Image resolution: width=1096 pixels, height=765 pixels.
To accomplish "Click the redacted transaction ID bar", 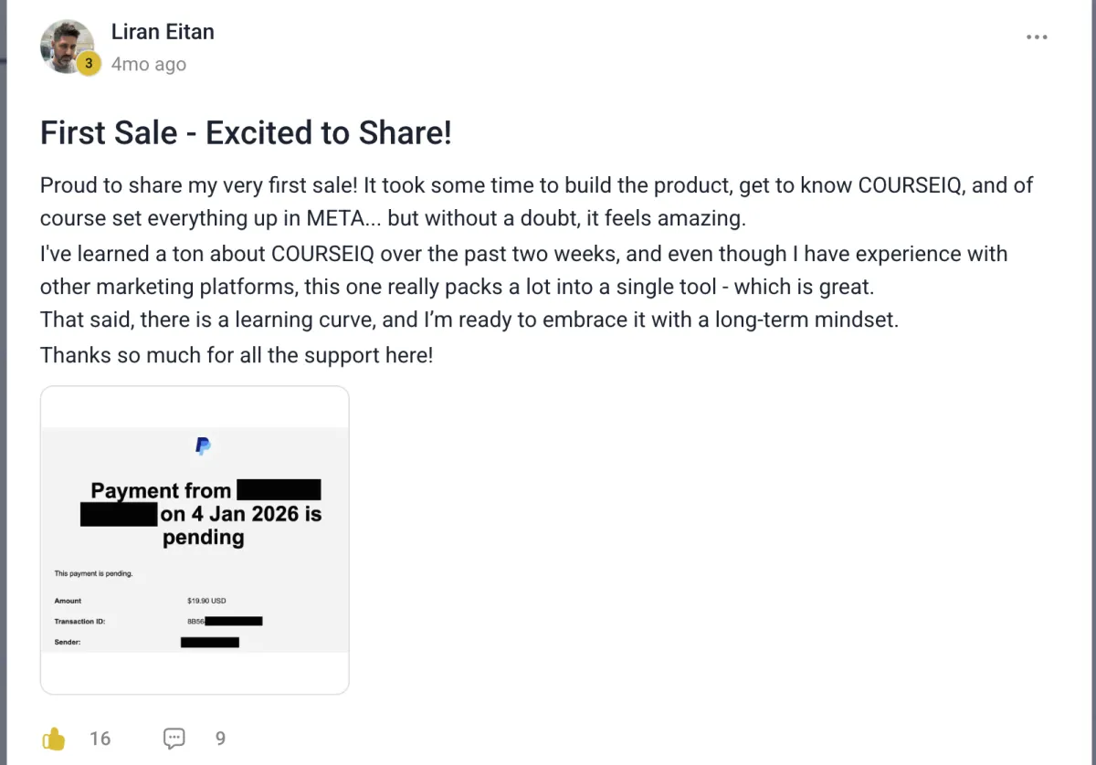I will (x=233, y=622).
